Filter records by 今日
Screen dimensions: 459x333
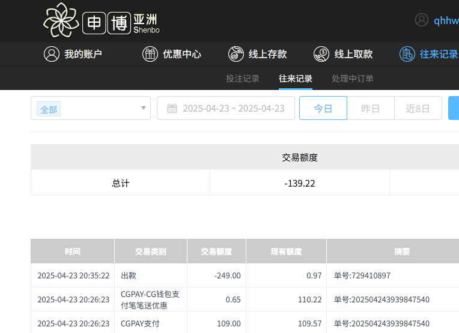pos(323,109)
